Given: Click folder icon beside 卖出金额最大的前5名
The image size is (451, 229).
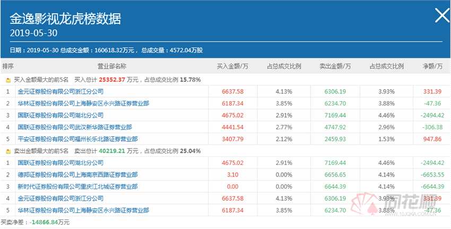Looking at the screenshot, I should pyautogui.click(x=8, y=151).
